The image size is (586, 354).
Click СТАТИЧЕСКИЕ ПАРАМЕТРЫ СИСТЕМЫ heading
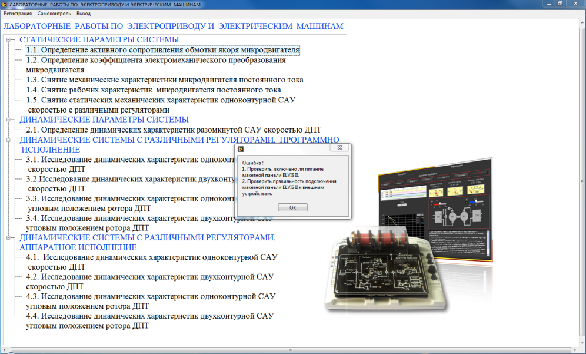pos(99,39)
